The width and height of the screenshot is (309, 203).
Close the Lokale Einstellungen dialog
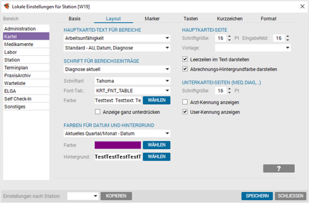pyautogui.click(x=302, y=7)
